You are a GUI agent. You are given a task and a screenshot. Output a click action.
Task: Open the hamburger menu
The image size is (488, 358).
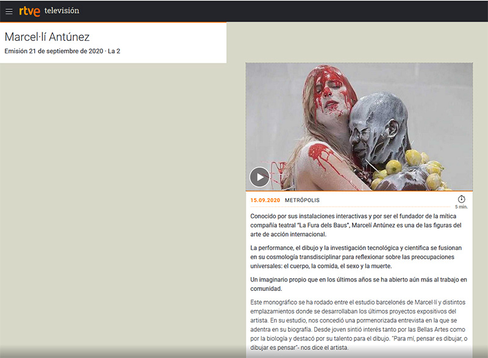point(9,12)
